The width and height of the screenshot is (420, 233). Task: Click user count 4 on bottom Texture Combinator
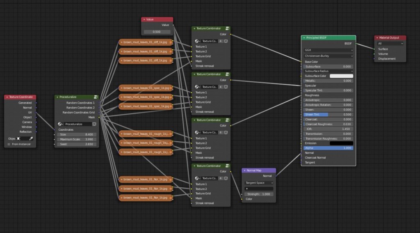[221, 178]
